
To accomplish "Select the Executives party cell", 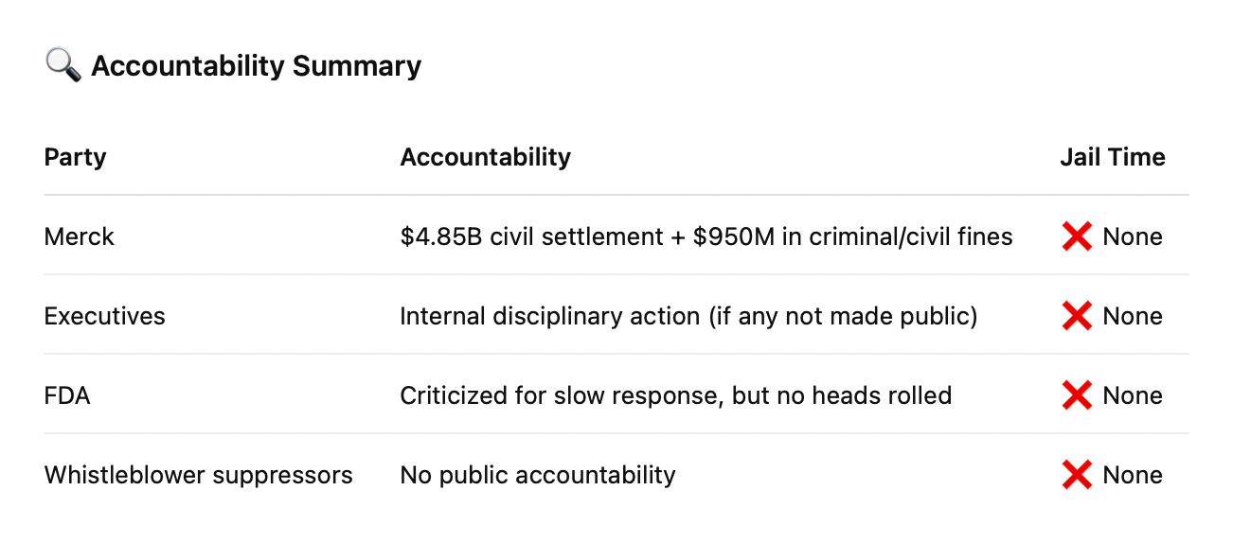I will click(104, 316).
